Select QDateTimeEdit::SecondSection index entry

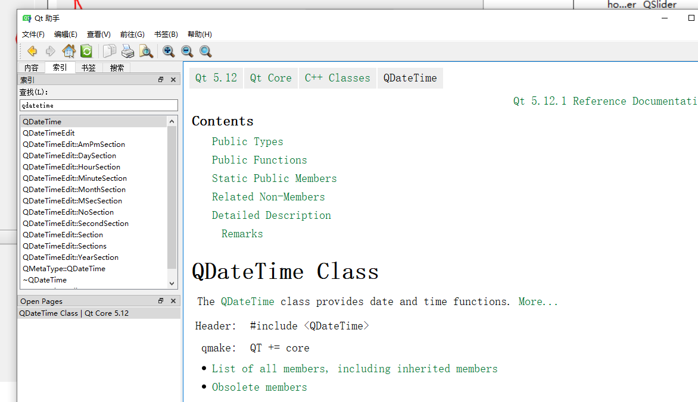click(93, 223)
